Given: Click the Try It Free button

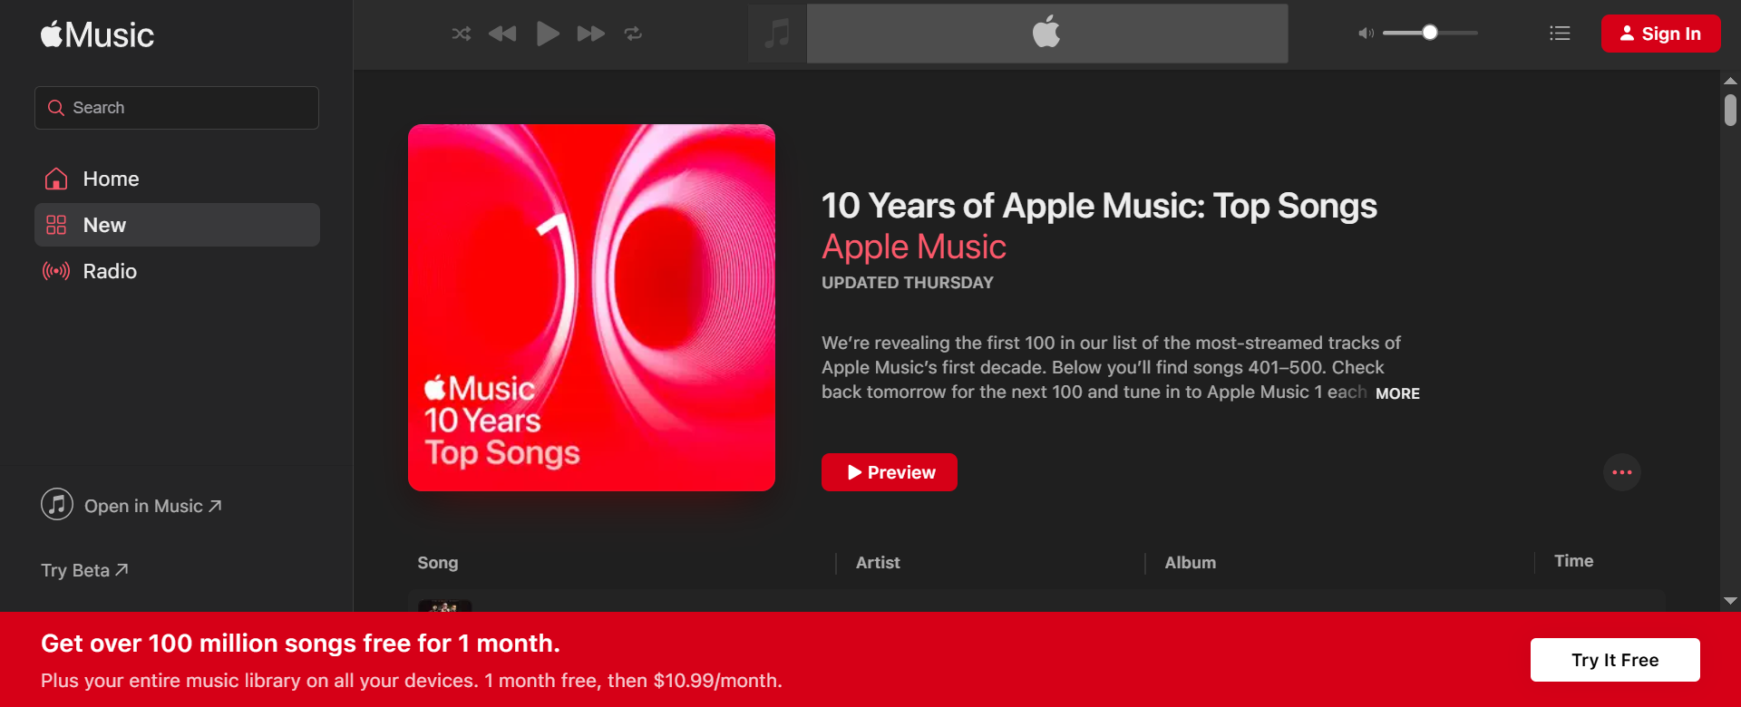Looking at the screenshot, I should [x=1615, y=660].
